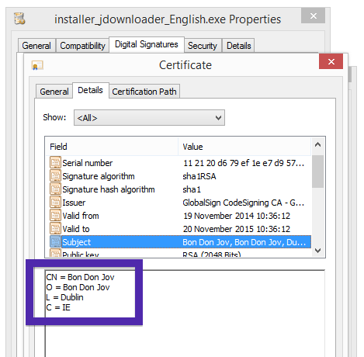
Task: Select the Subject row label
Action: 77,242
